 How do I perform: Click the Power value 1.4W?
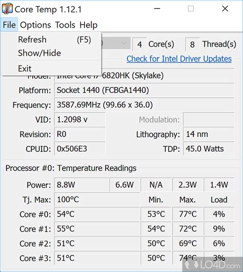click(x=219, y=185)
